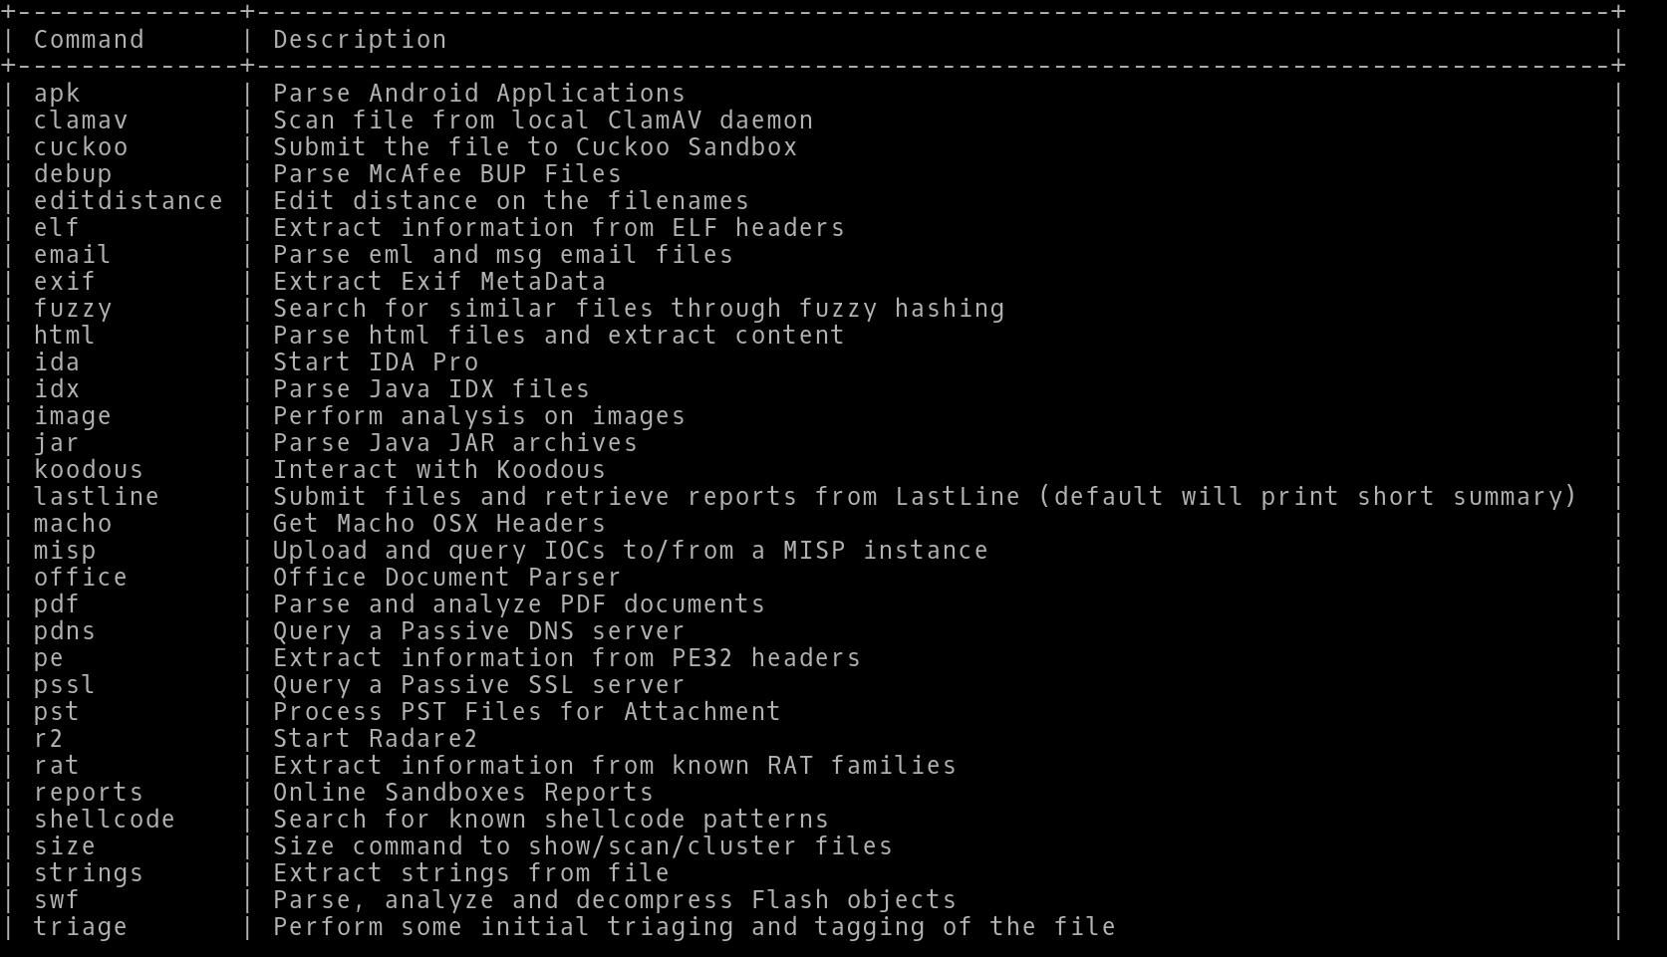1667x957 pixels.
Task: Click the 'pssl' command entry
Action: tap(65, 685)
